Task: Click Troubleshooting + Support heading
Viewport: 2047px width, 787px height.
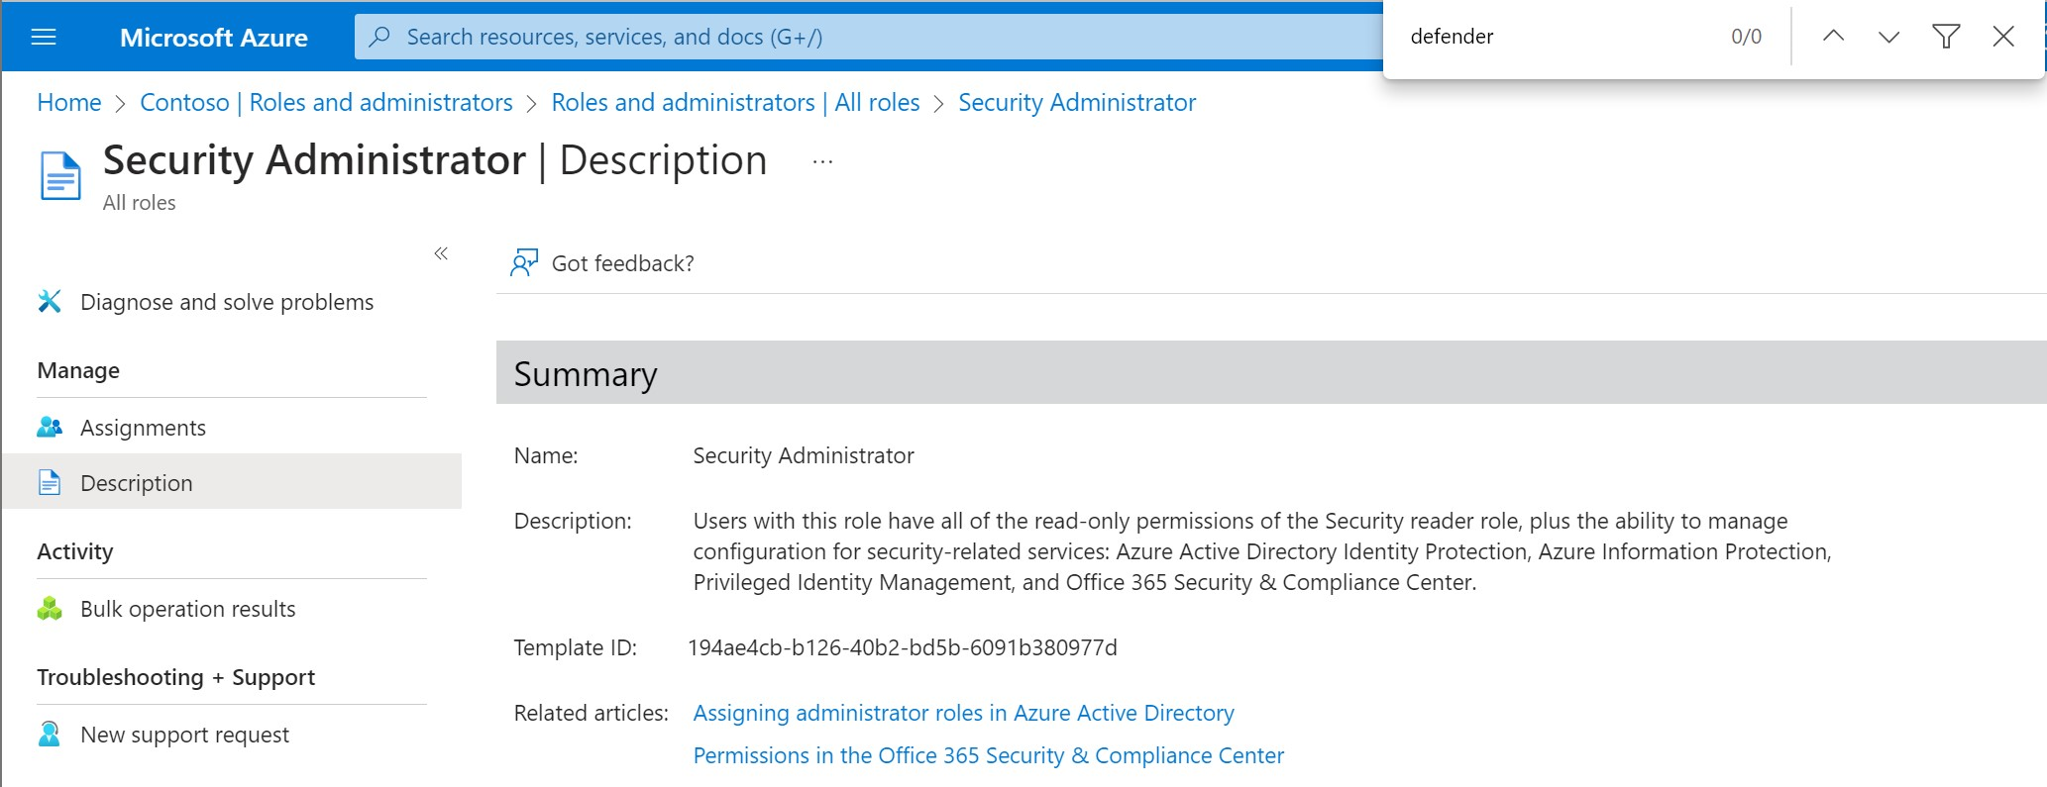Action: (x=175, y=677)
